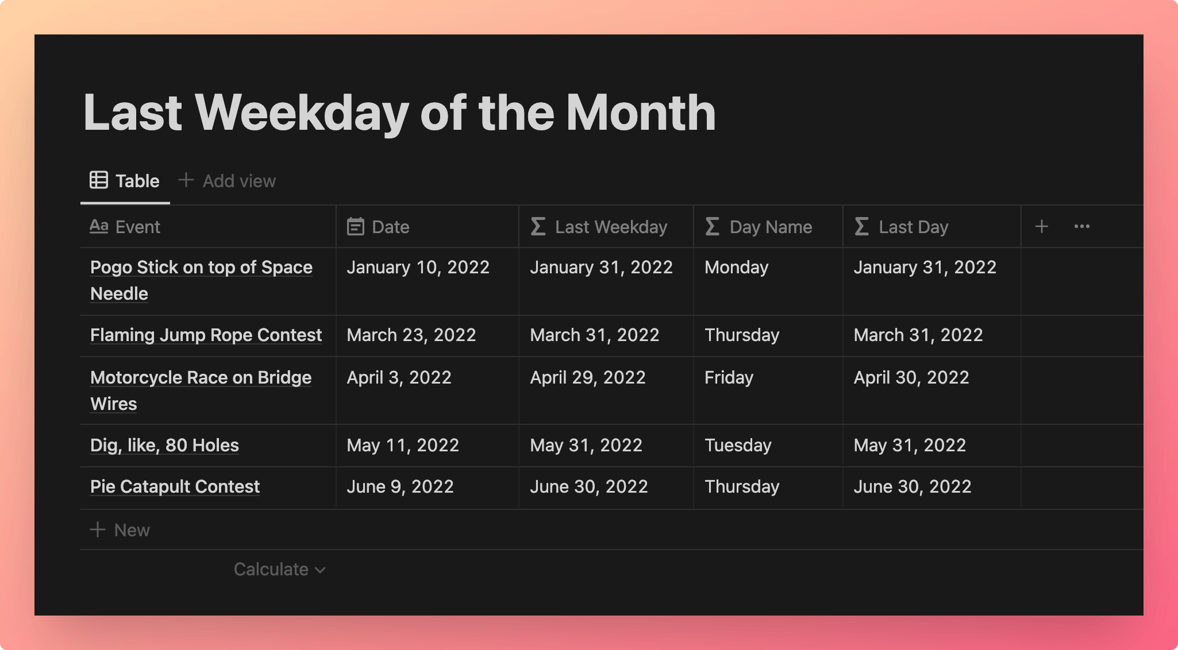This screenshot has width=1178, height=650.
Task: Open the Date column header menu
Action: pyautogui.click(x=427, y=226)
